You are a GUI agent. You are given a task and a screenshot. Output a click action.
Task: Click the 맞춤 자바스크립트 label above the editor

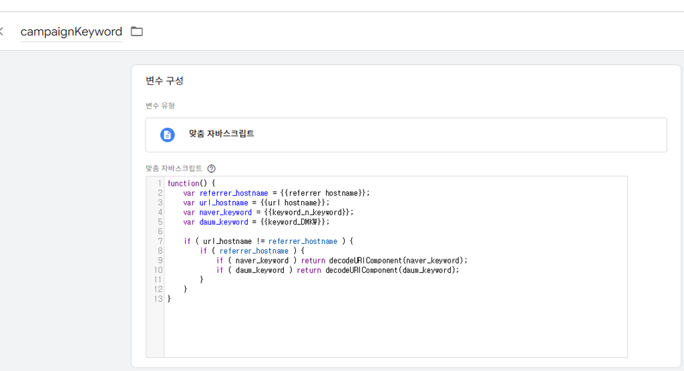[174, 168]
